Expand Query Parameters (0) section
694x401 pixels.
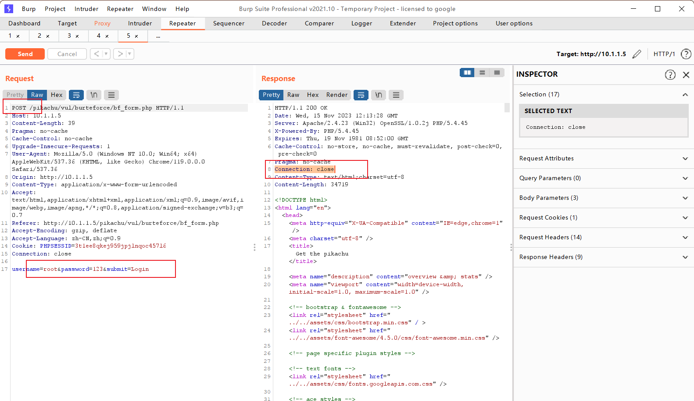coord(685,178)
